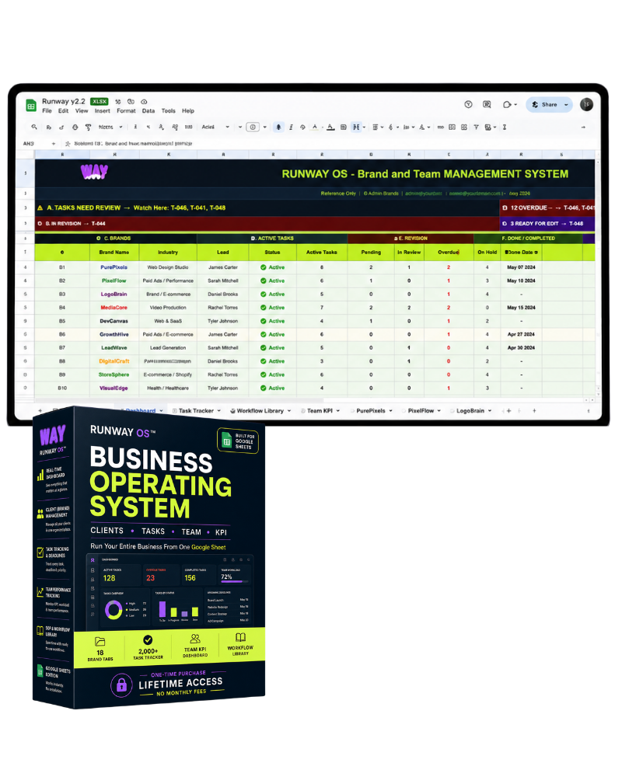Open the View menu

[82, 111]
